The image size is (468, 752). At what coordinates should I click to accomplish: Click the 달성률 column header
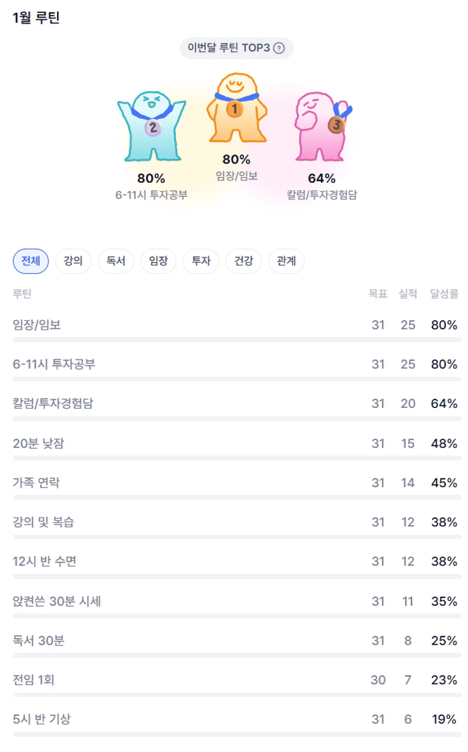(x=444, y=294)
